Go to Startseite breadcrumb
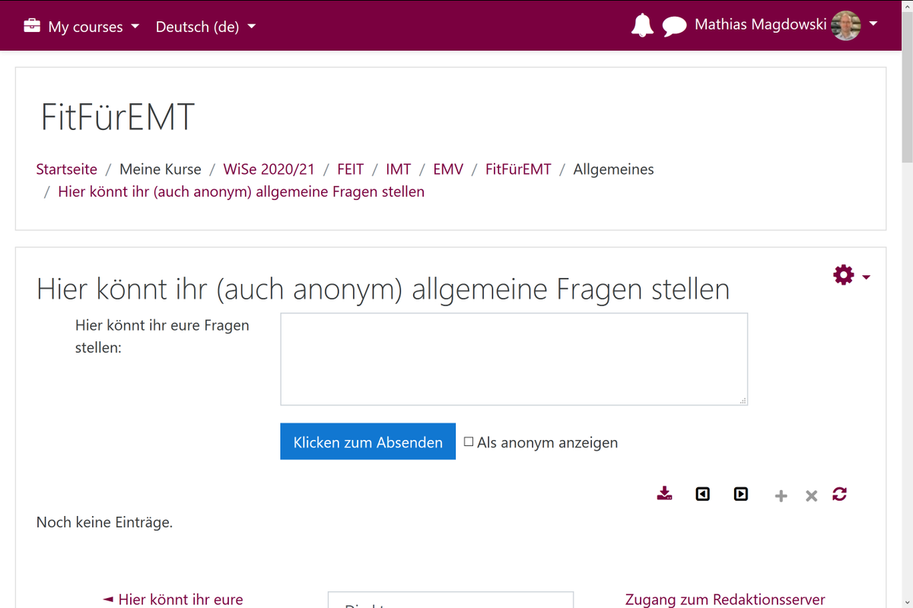This screenshot has width=913, height=608. (67, 169)
